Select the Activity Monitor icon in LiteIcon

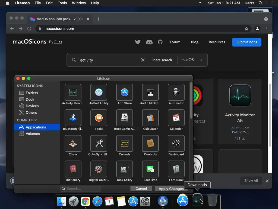click(73, 92)
